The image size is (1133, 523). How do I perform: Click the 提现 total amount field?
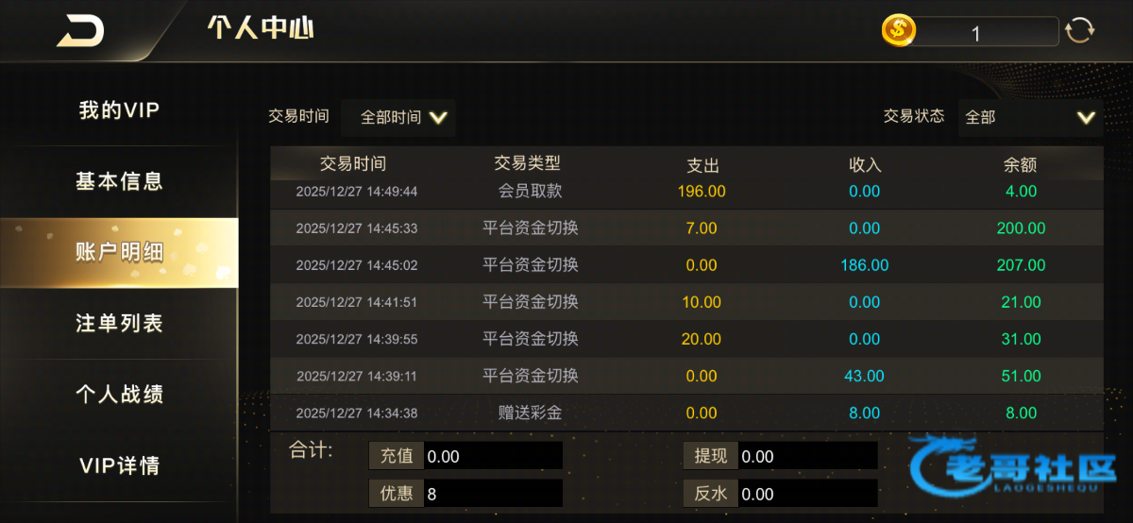pyautogui.click(x=807, y=457)
